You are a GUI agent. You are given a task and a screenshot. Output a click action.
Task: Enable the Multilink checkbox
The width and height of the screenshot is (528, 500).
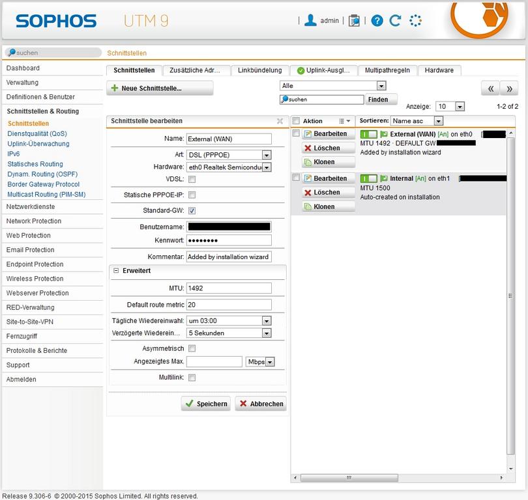coord(192,378)
